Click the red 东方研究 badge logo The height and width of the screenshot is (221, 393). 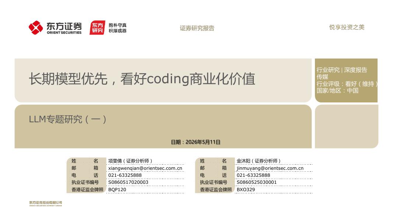pyautogui.click(x=97, y=28)
